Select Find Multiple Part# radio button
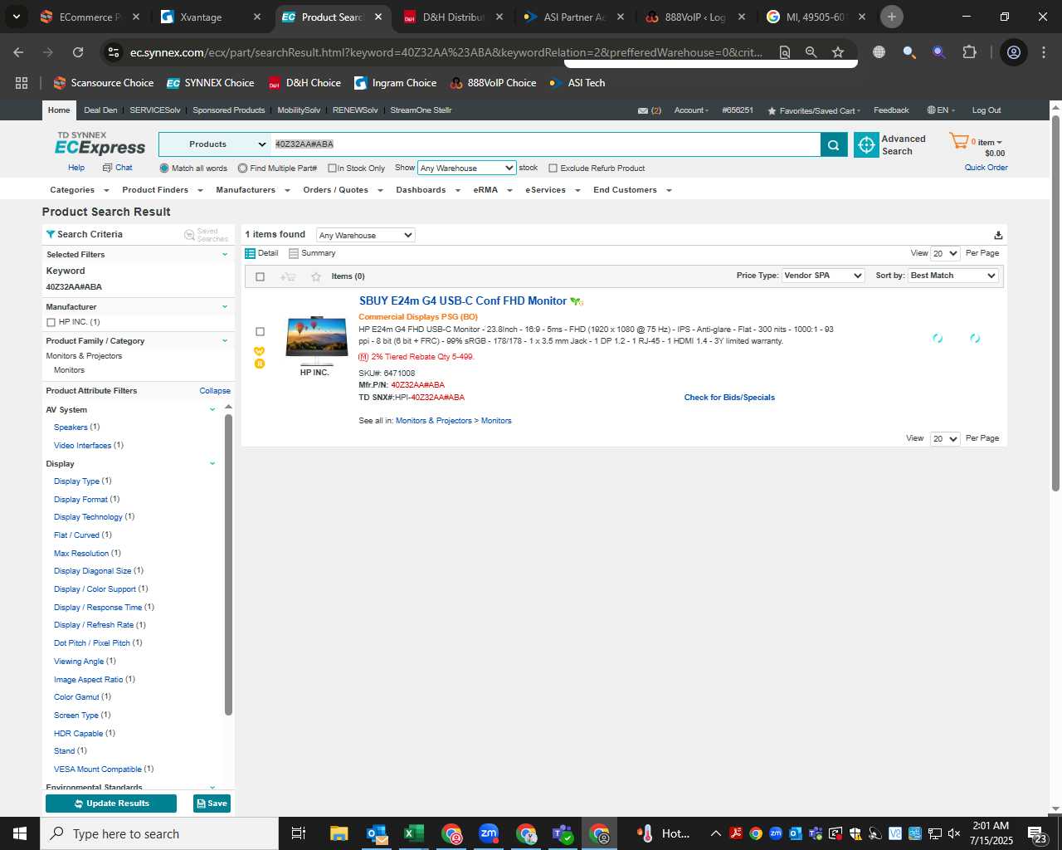1062x850 pixels. click(x=242, y=169)
